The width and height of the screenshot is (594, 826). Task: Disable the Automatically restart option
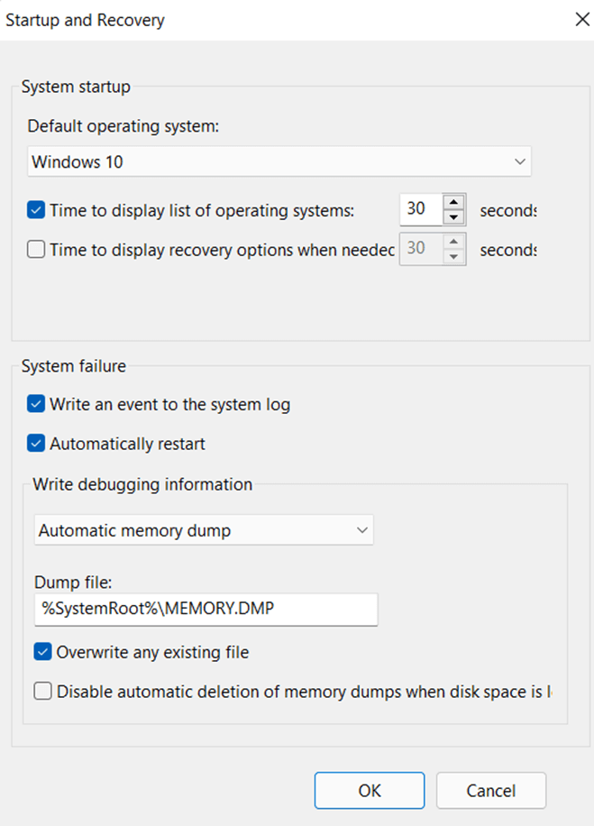[36, 444]
